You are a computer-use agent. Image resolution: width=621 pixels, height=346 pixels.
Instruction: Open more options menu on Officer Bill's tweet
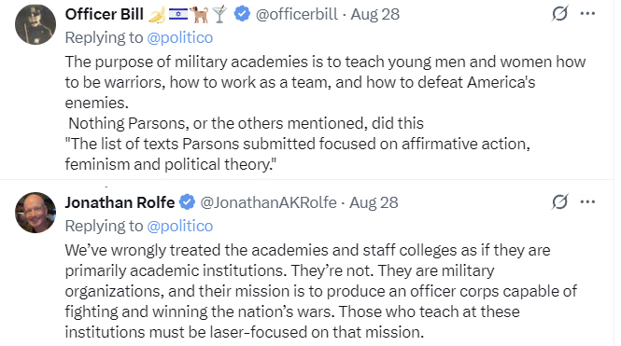587,13
